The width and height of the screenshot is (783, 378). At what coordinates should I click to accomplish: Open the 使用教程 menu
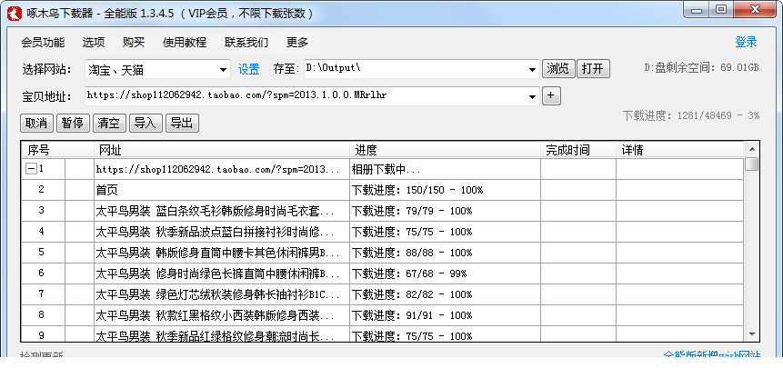coord(185,42)
